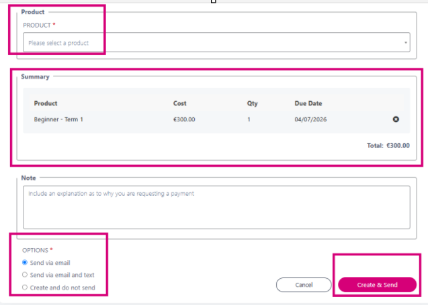The image size is (428, 305).
Task: Click the Cost column header
Action: click(180, 103)
